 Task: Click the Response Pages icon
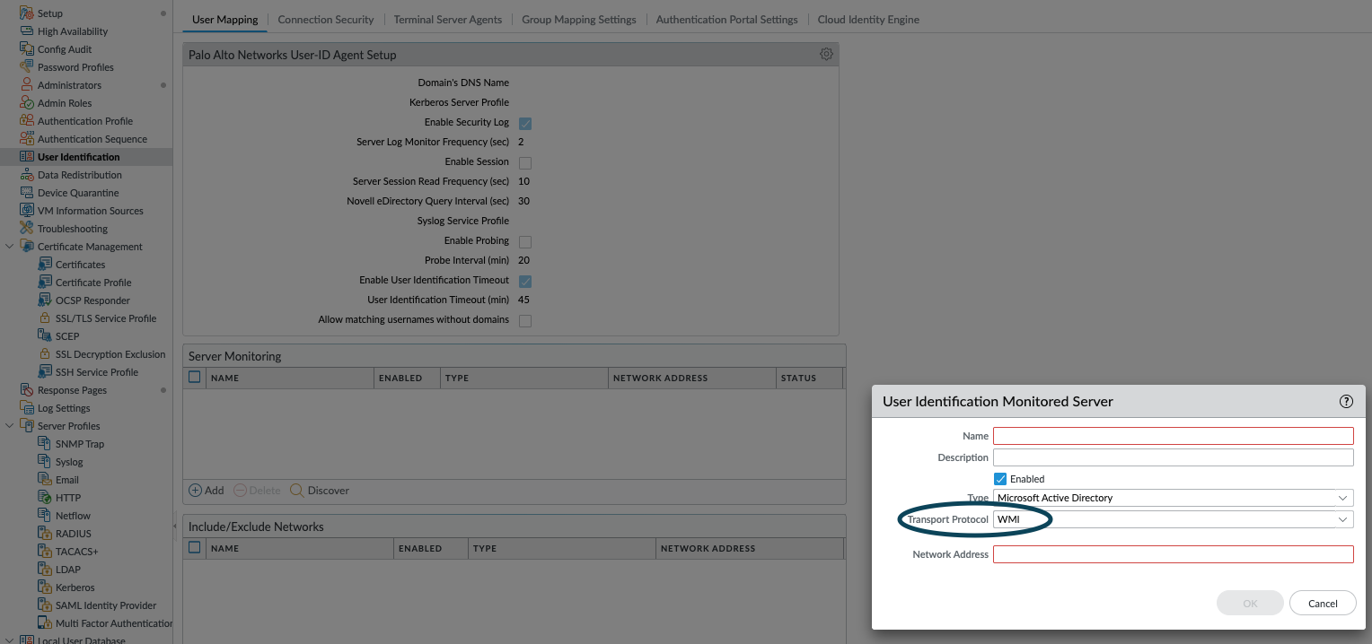27,390
